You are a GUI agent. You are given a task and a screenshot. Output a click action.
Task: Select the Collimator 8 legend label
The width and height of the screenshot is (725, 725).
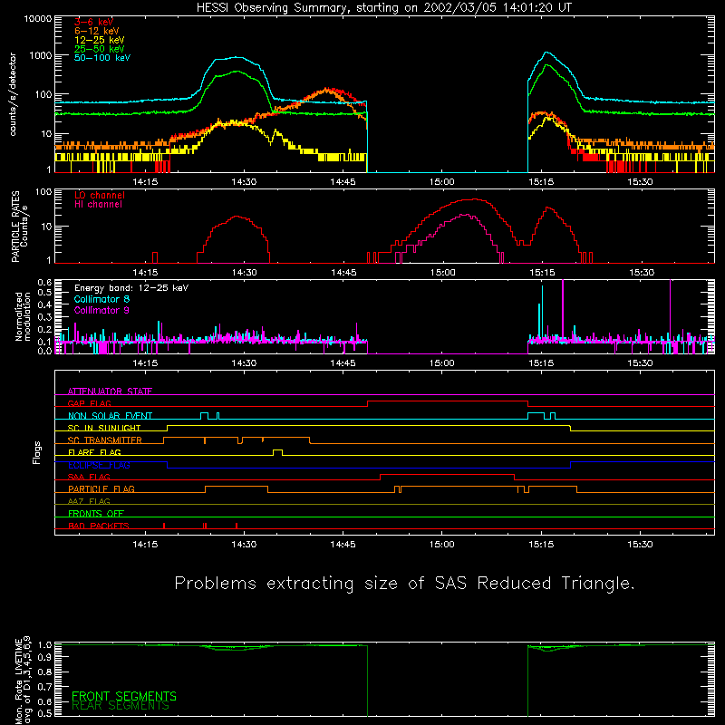(x=101, y=299)
